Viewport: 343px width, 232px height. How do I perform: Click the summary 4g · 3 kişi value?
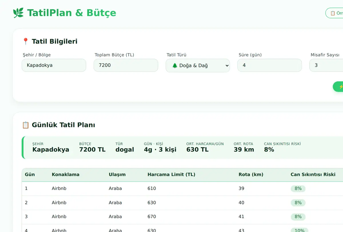click(x=160, y=150)
